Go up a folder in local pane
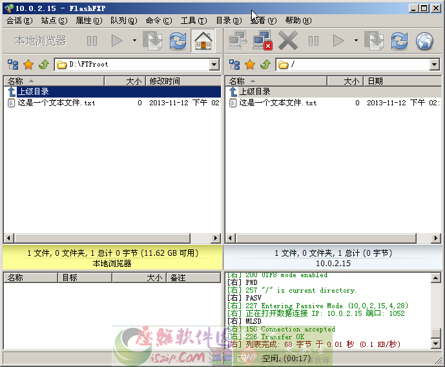Viewport: 445px width, 367px height. coord(44,65)
